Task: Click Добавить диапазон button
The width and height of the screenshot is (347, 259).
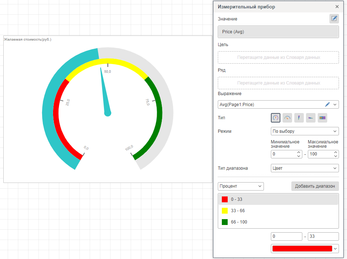Action: click(x=315, y=186)
